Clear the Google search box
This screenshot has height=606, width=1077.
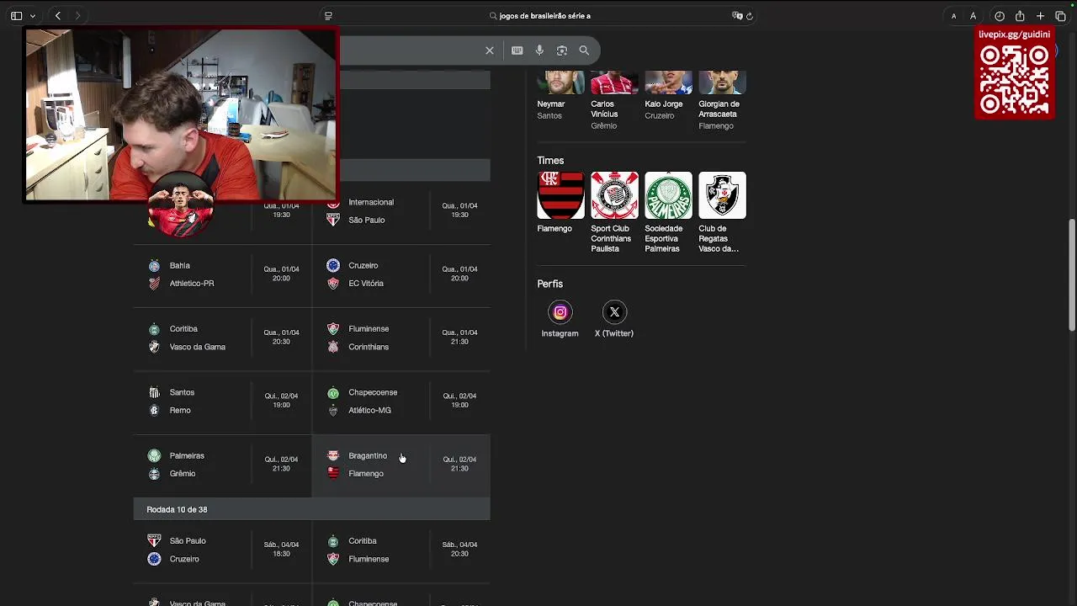point(490,50)
